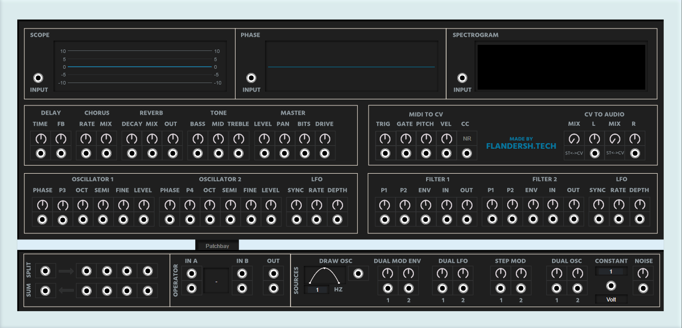
Task: Open the FLANDERSH.TECH link
Action: tap(521, 146)
